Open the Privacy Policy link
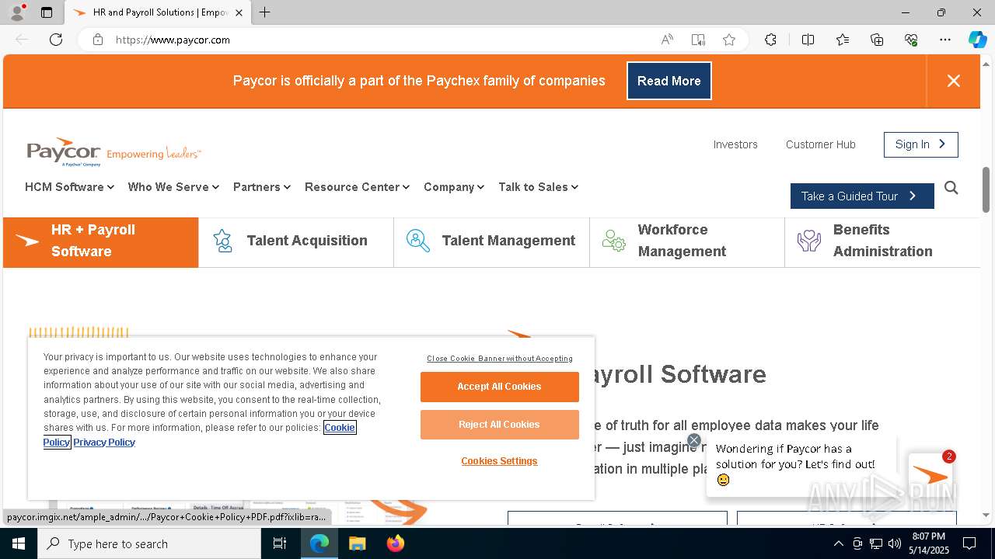This screenshot has height=559, width=995. tap(104, 443)
